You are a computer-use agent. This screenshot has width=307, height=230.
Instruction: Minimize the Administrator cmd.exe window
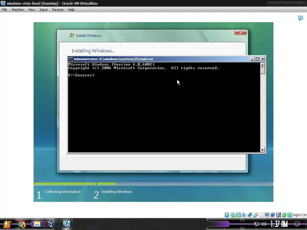252,59
